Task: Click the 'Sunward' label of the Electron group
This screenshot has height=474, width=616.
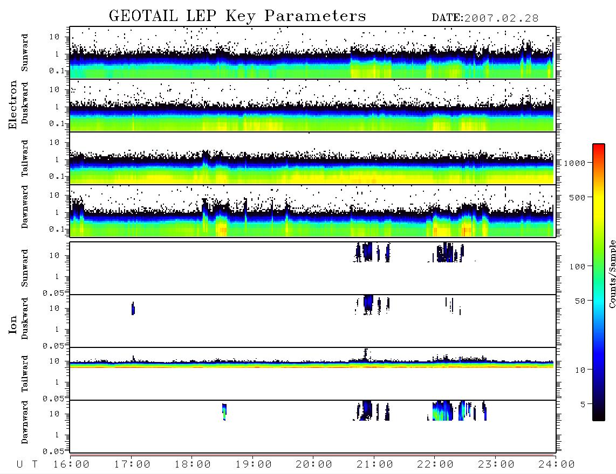Action: [25, 53]
